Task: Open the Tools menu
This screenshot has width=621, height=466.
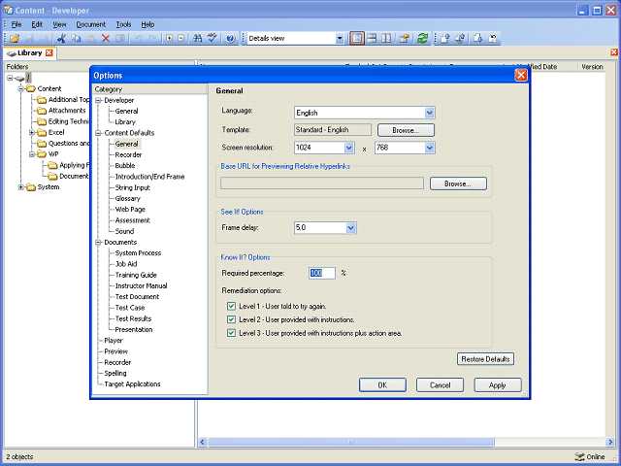Action: [x=123, y=24]
